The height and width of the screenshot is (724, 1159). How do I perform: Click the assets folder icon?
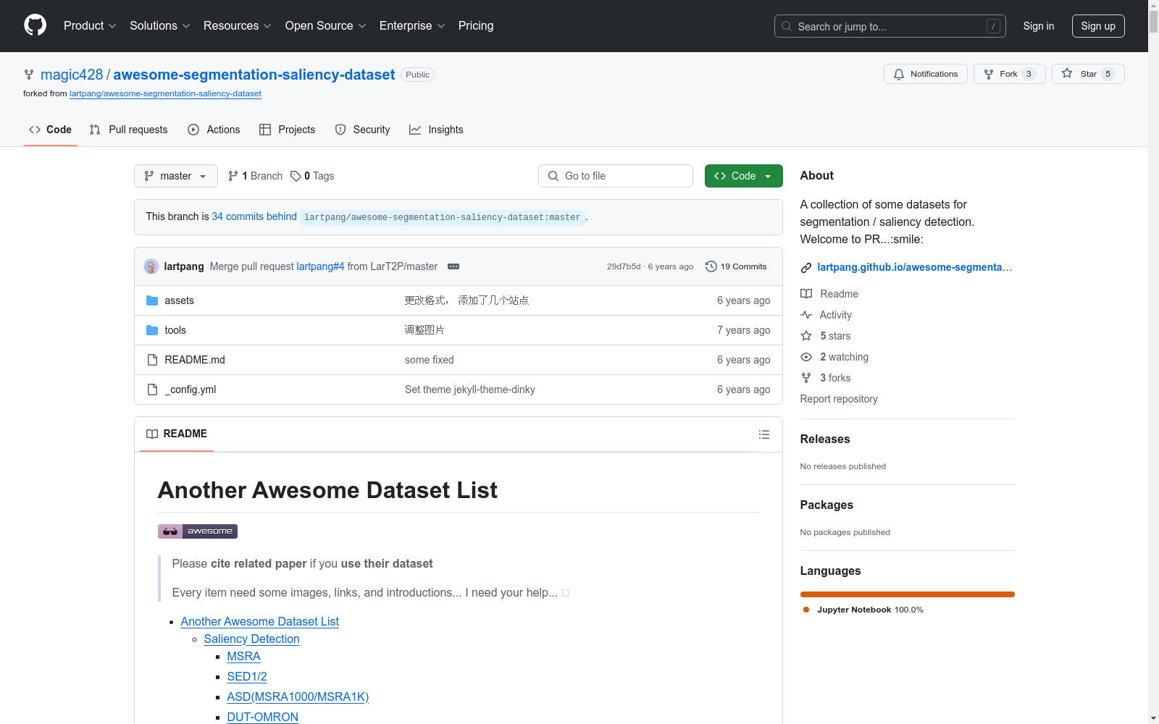click(x=152, y=300)
